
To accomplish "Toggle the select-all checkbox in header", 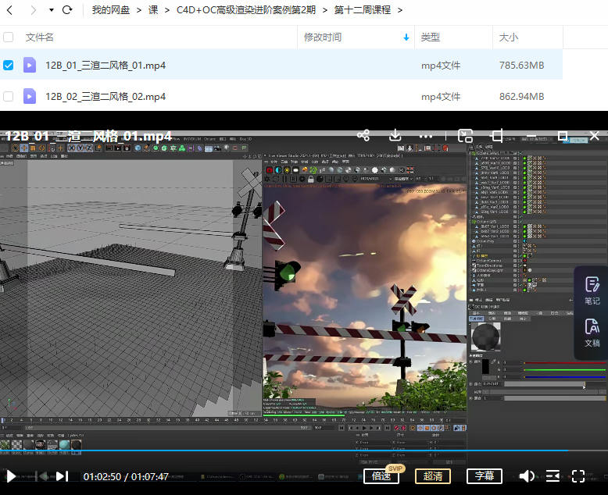I will (x=9, y=37).
